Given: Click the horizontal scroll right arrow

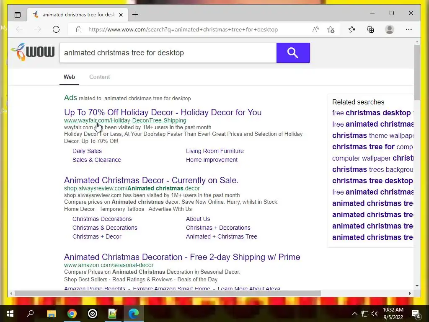Looking at the screenshot, I should point(410,293).
